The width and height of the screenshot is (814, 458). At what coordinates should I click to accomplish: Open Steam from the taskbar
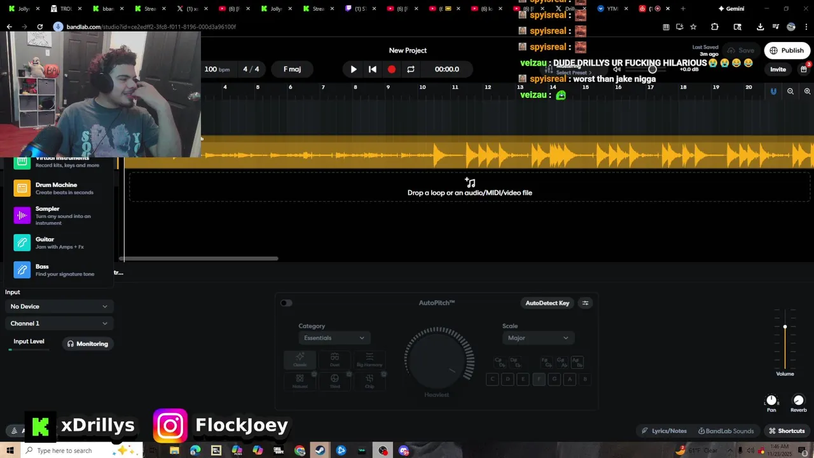(321, 450)
